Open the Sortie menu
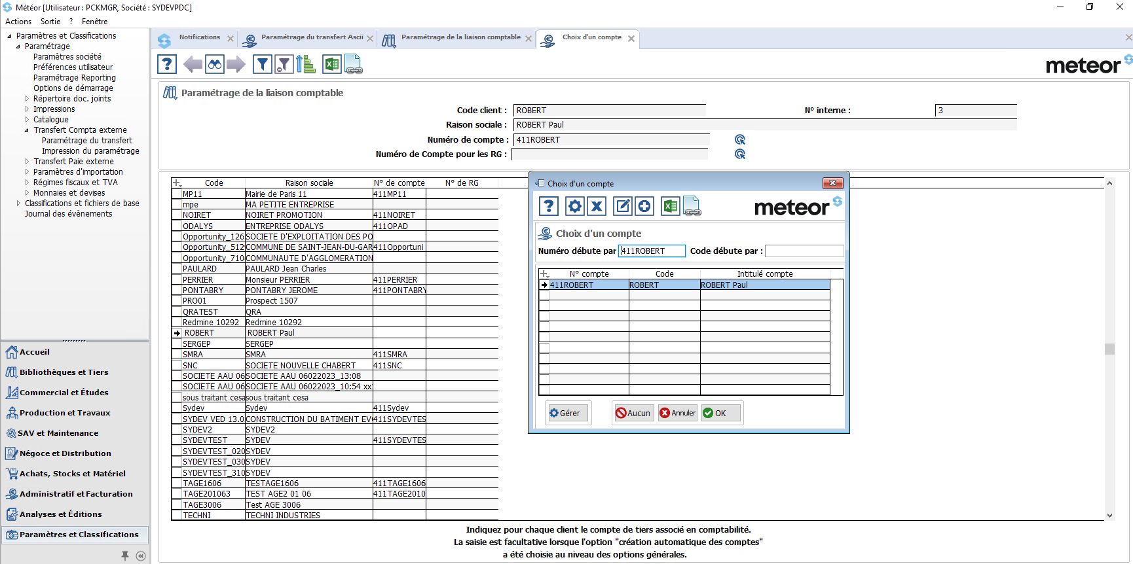This screenshot has height=564, width=1133. (50, 22)
